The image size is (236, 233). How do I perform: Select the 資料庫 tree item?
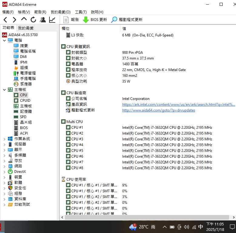point(20,199)
